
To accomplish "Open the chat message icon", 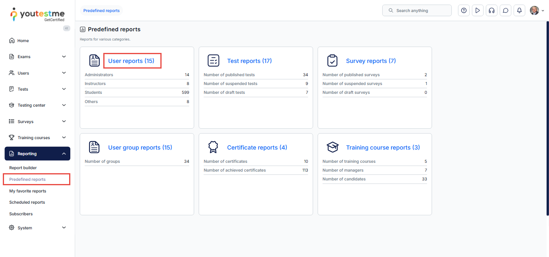I will (x=506, y=10).
